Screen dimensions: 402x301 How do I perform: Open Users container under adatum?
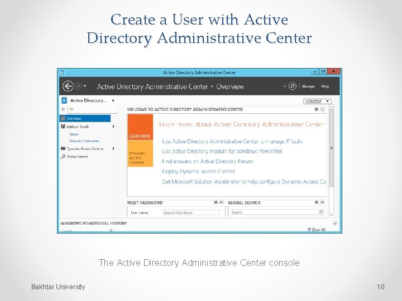(x=74, y=134)
